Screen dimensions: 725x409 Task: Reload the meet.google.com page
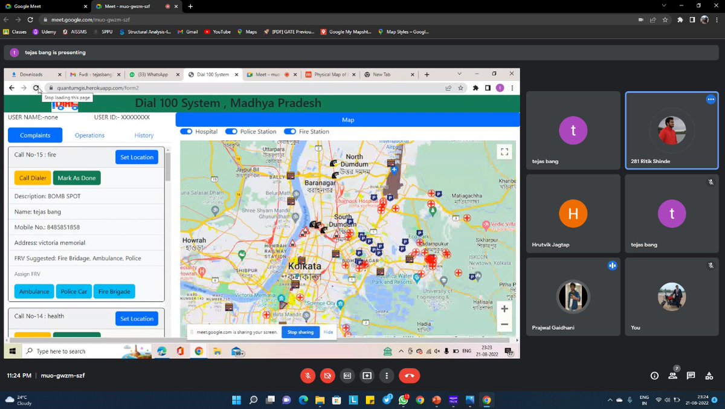[x=30, y=19]
